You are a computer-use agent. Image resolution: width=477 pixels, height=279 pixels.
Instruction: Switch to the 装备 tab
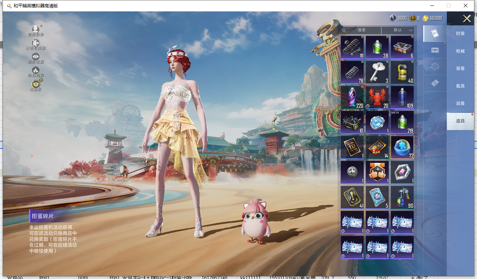460,68
